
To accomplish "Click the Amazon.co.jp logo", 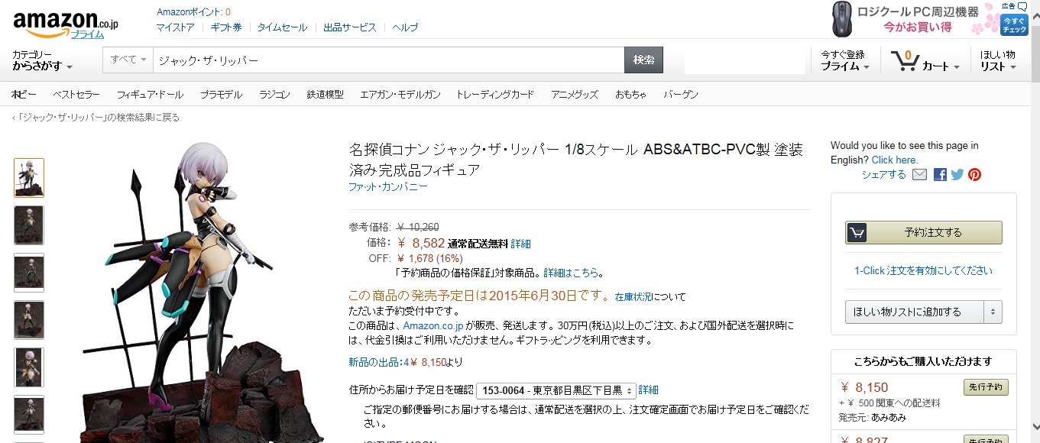I will click(x=65, y=23).
